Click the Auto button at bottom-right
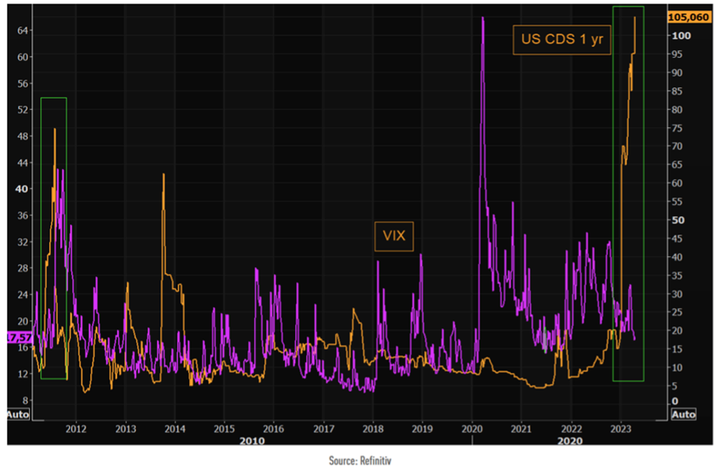This screenshot has width=719, height=473. click(683, 415)
